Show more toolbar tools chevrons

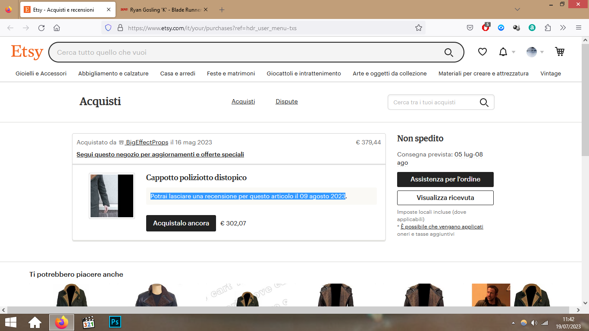click(563, 28)
